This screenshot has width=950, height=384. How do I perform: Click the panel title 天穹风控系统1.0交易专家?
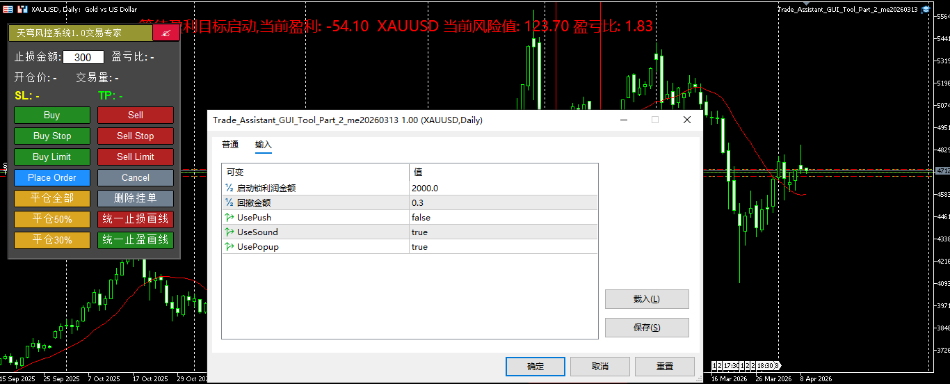[x=69, y=33]
